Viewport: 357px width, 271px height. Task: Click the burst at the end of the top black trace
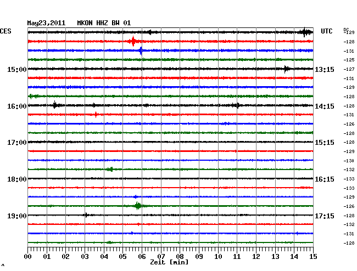coord(305,32)
